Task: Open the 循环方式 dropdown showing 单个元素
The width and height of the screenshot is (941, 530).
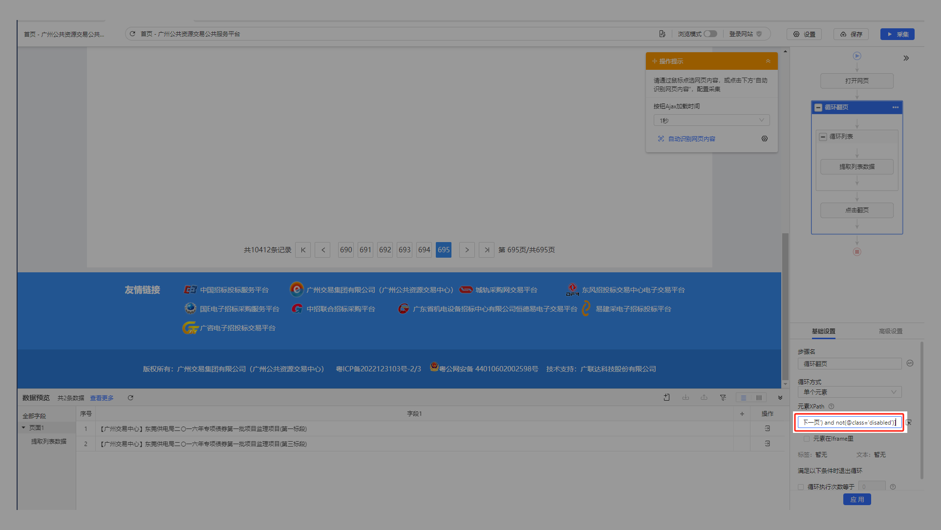Action: click(x=850, y=392)
